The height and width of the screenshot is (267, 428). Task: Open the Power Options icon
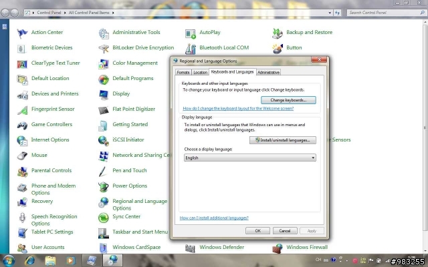pos(104,187)
